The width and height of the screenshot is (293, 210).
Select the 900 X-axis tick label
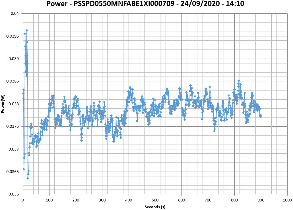(261, 200)
